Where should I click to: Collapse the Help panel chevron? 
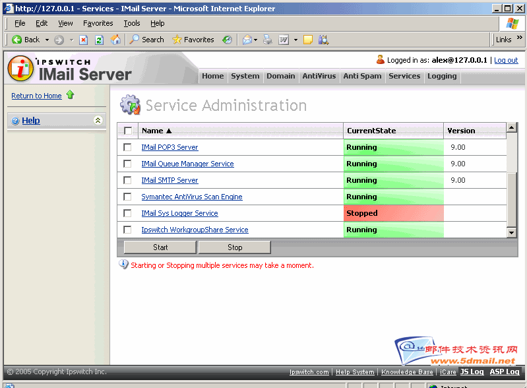click(x=98, y=120)
